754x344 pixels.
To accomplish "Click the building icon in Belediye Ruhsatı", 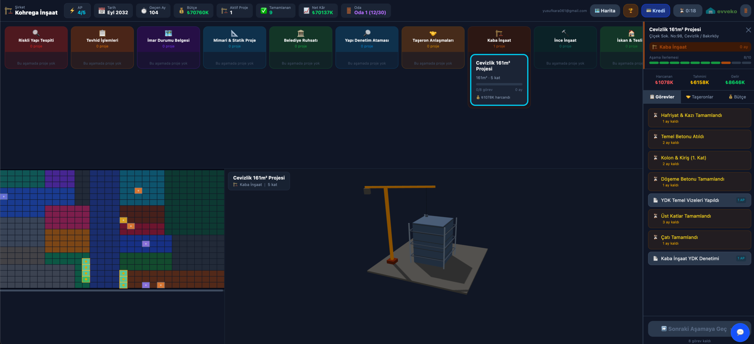I will pyautogui.click(x=300, y=33).
